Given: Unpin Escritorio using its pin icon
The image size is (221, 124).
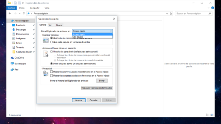Looking at the screenshot, I should tap(34, 25).
